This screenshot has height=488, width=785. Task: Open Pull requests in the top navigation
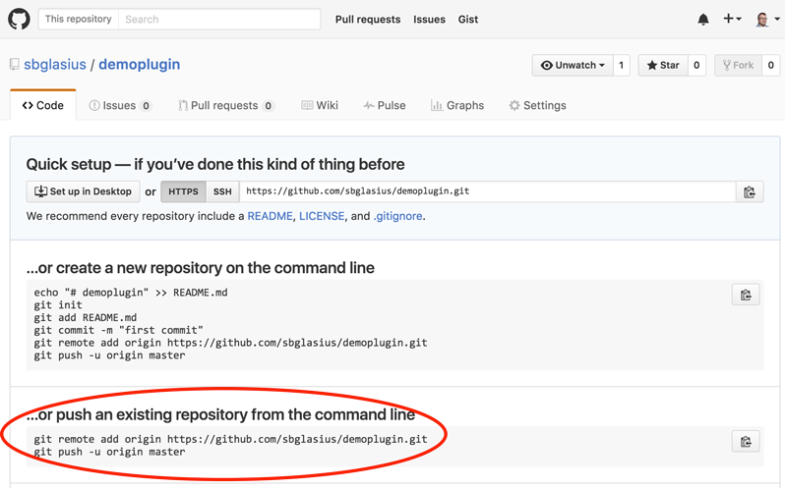(368, 20)
